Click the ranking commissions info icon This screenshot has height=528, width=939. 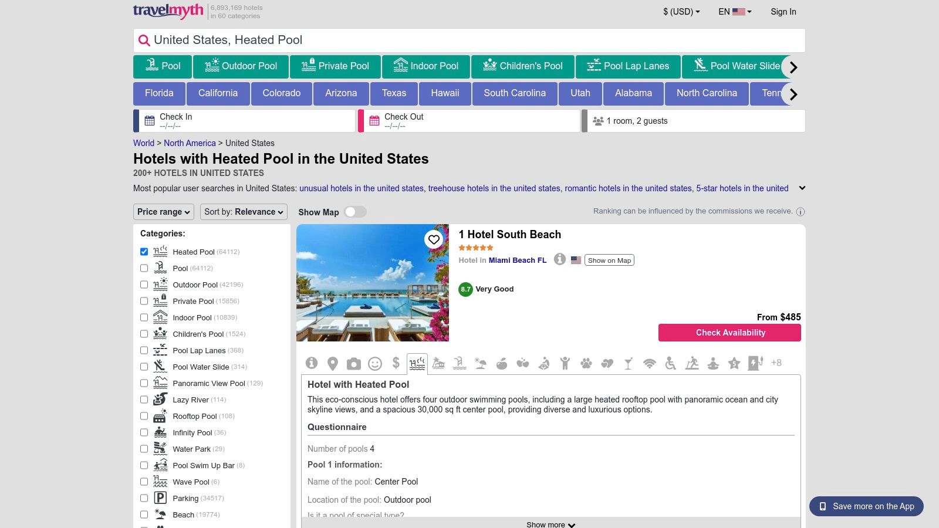click(x=800, y=212)
